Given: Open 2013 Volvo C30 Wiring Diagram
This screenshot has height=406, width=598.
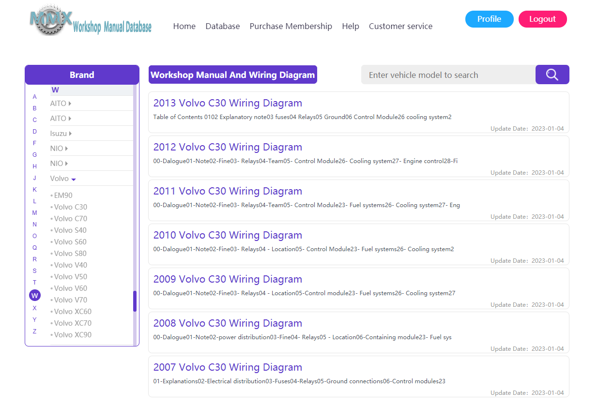Looking at the screenshot, I should (228, 103).
